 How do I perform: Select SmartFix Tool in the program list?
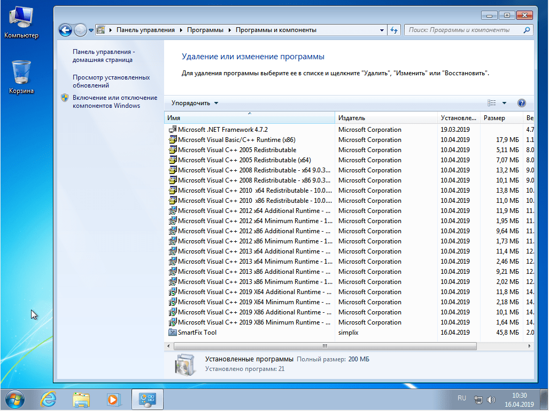point(197,332)
